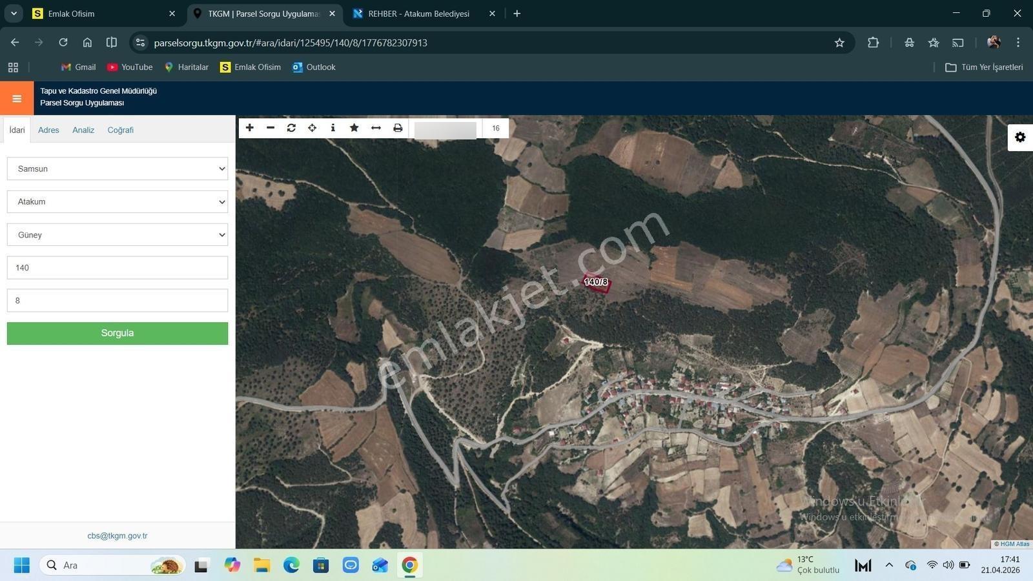View site information icon in address bar
This screenshot has width=1033, height=581.
pyautogui.click(x=140, y=43)
